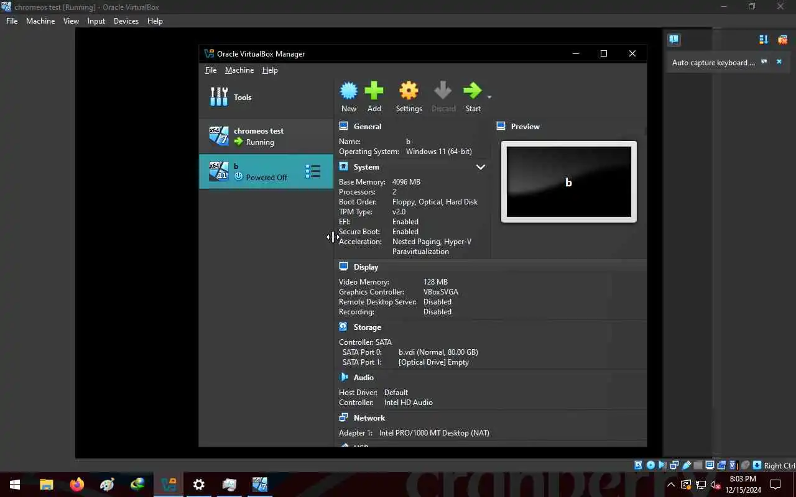Dismiss the Auto capture keyboard notification

(x=779, y=62)
